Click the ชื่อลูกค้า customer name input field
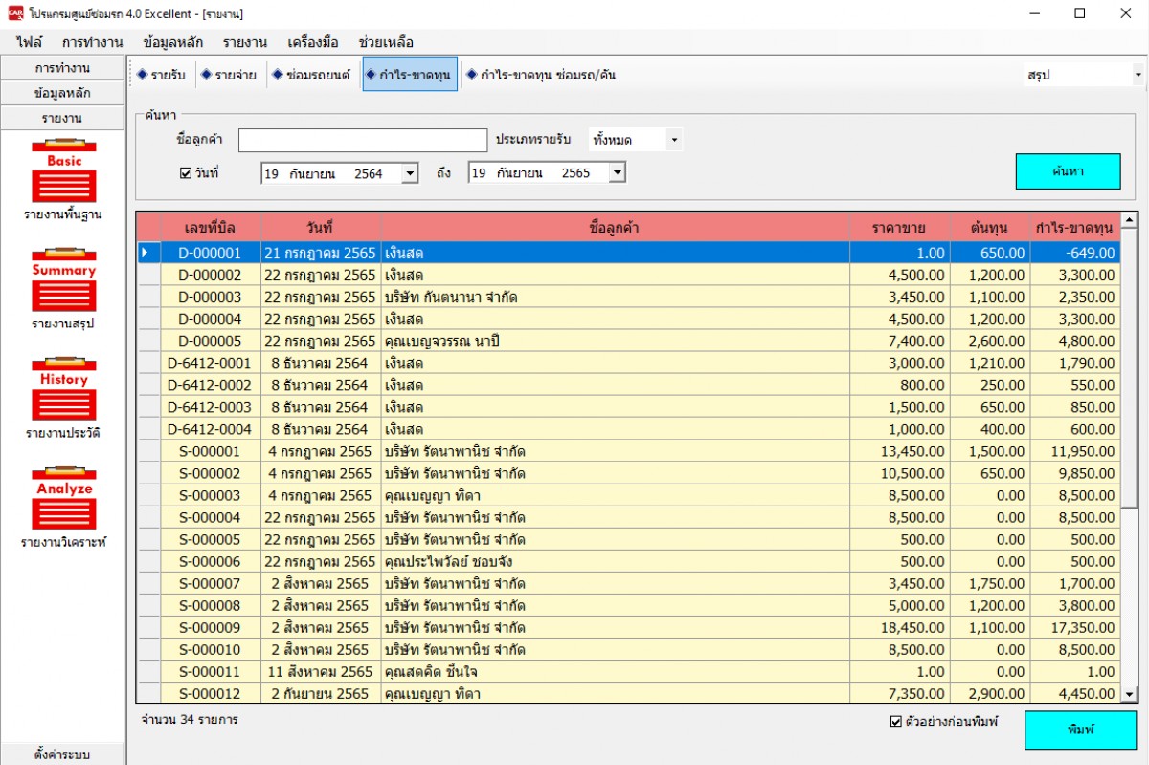This screenshot has height=765, width=1149. [x=362, y=140]
